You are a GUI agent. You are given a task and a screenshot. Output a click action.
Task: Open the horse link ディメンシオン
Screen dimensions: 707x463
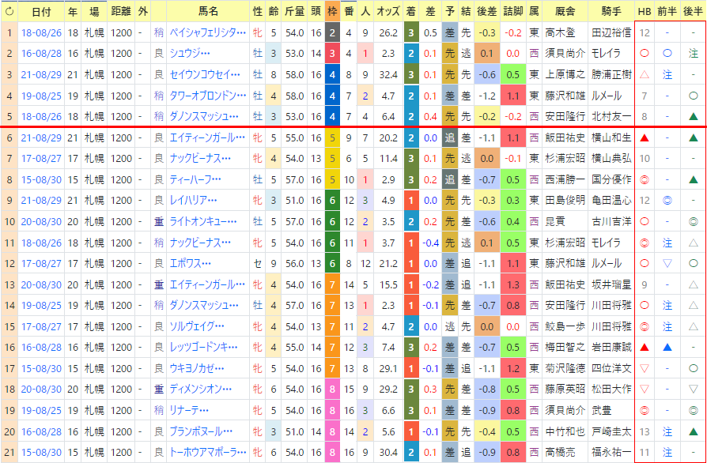pyautogui.click(x=201, y=390)
